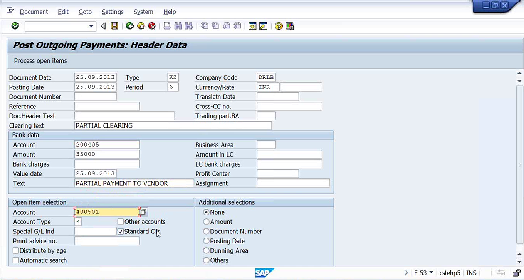Click the Document Date input field
This screenshot has height=280, width=524.
(x=95, y=77)
